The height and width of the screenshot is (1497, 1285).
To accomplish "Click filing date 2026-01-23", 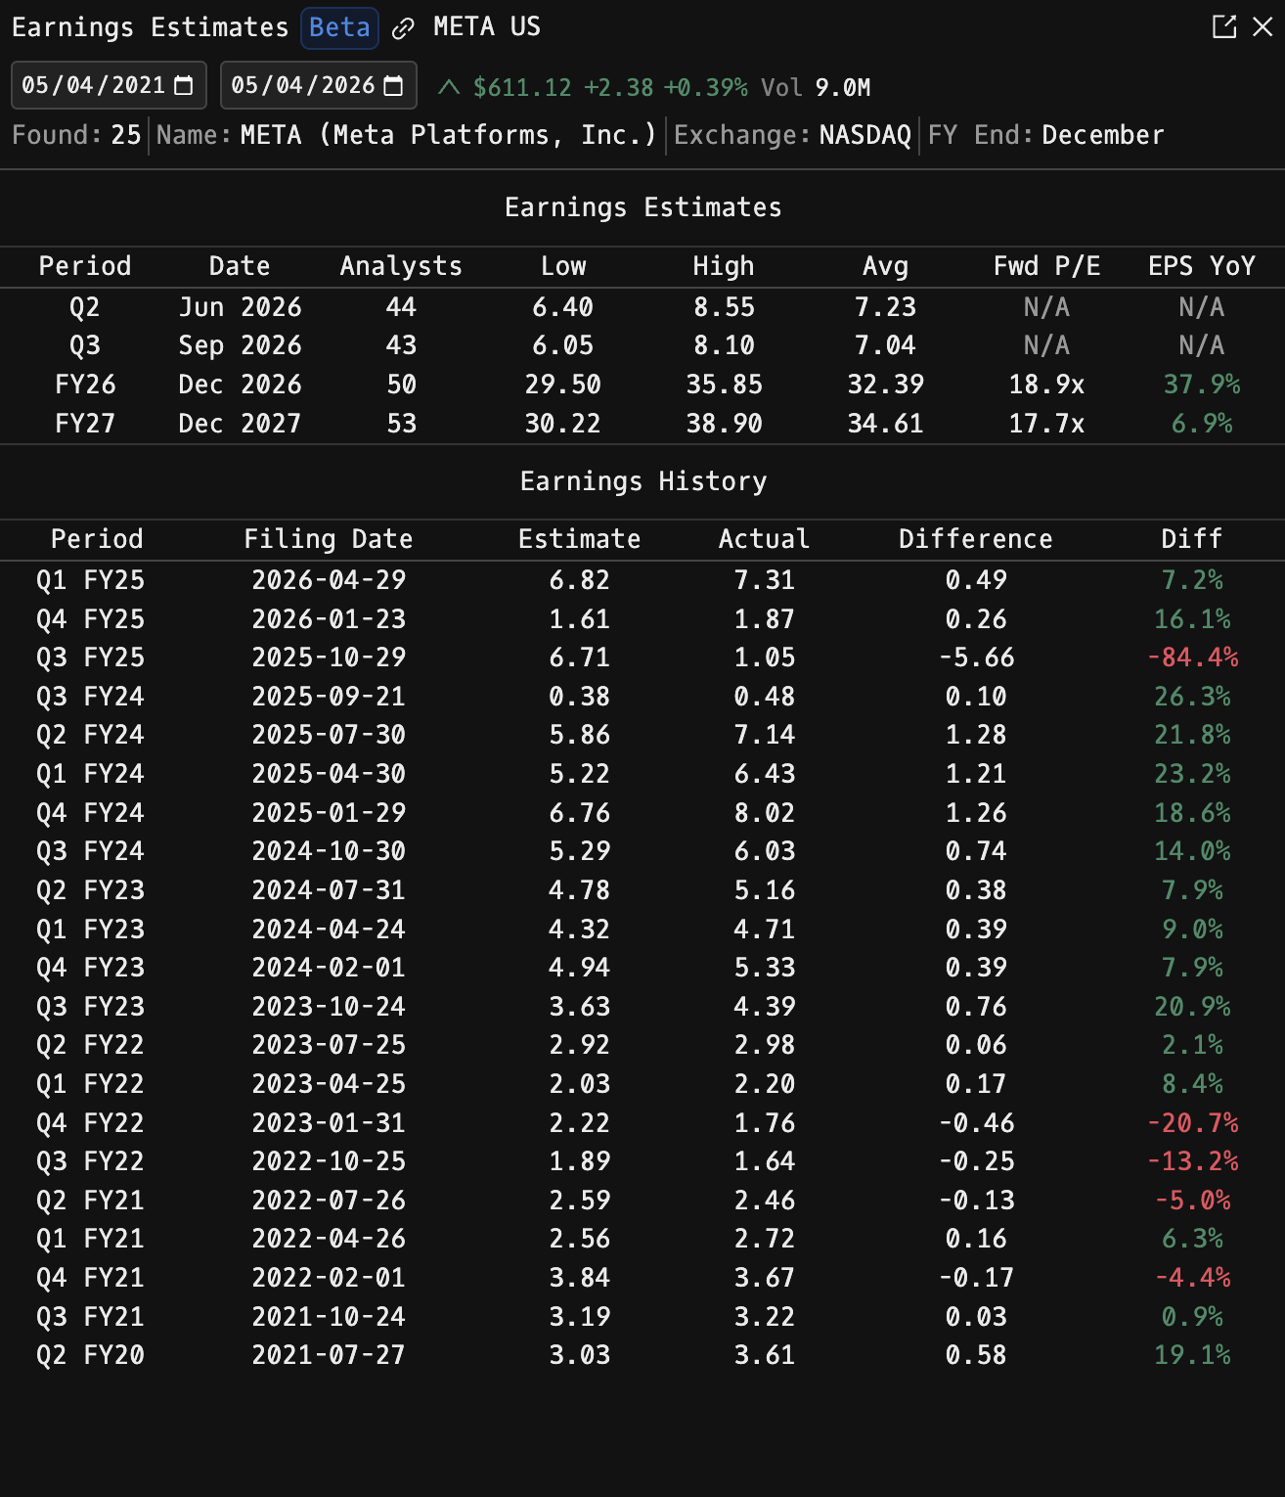I will (329, 619).
